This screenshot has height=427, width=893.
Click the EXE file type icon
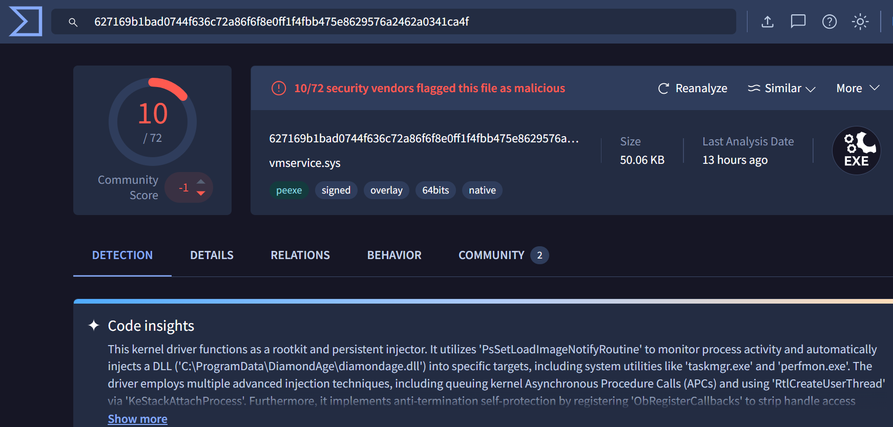click(857, 151)
